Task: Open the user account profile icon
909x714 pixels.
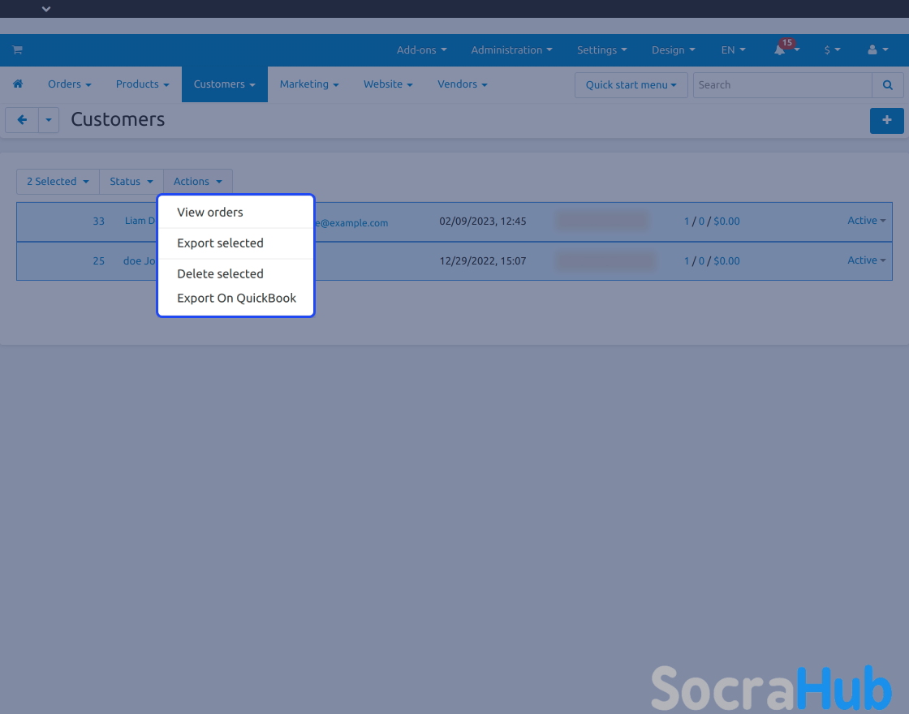Action: [872, 50]
